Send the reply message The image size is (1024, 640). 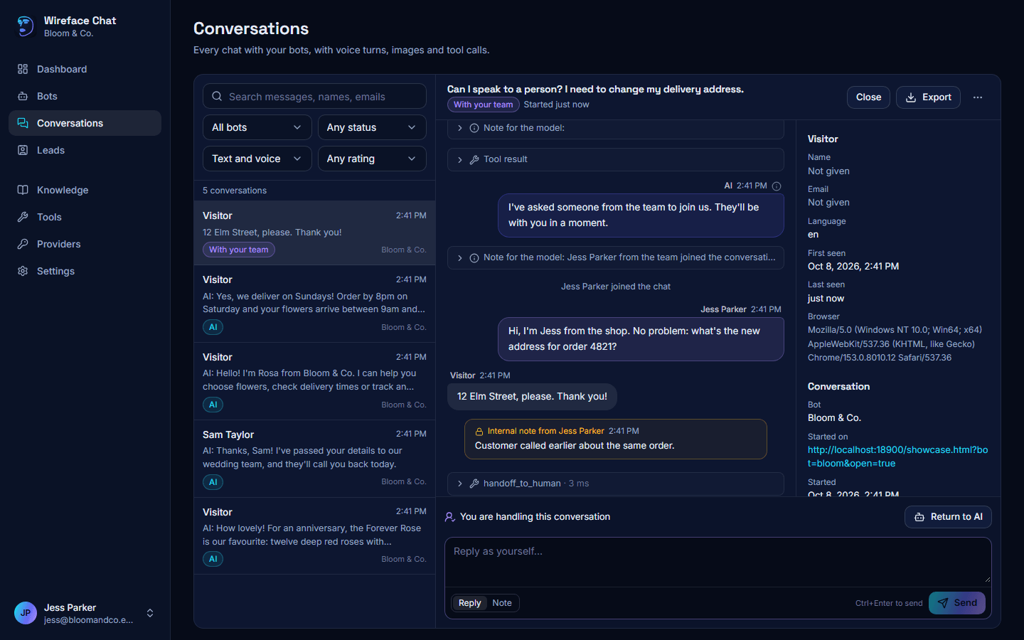(957, 603)
